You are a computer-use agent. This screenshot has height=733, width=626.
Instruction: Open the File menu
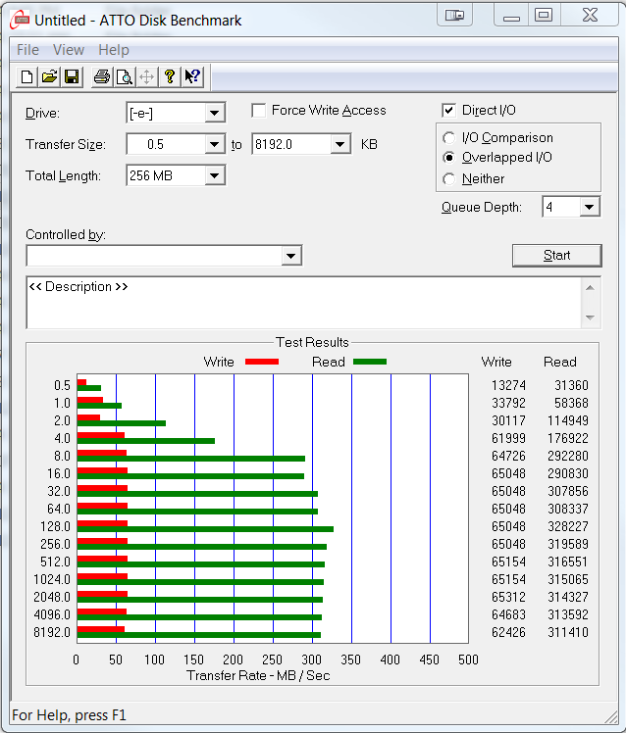[27, 50]
